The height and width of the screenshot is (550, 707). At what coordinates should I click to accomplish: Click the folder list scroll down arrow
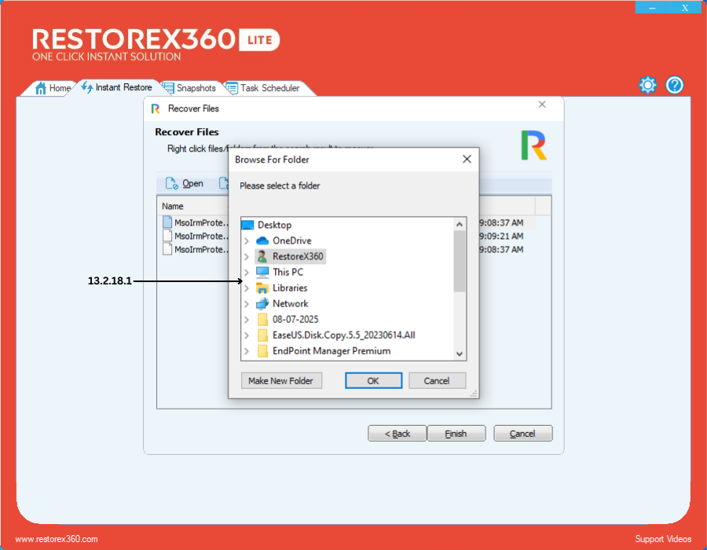[x=460, y=354]
